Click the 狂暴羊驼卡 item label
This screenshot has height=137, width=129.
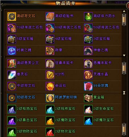pyautogui.click(x=64, y=63)
